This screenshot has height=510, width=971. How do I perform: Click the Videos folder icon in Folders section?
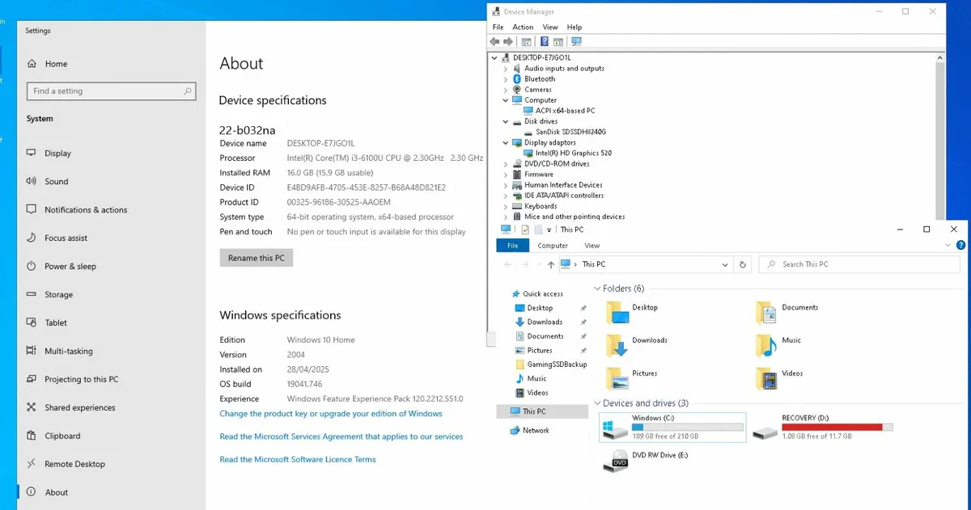[x=766, y=378]
